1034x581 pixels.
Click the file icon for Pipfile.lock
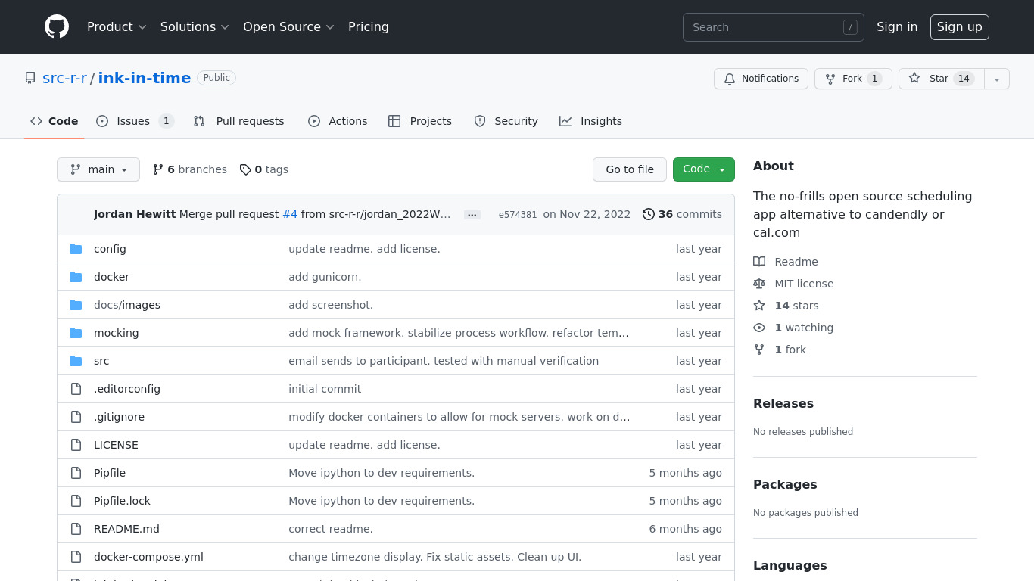pyautogui.click(x=76, y=501)
